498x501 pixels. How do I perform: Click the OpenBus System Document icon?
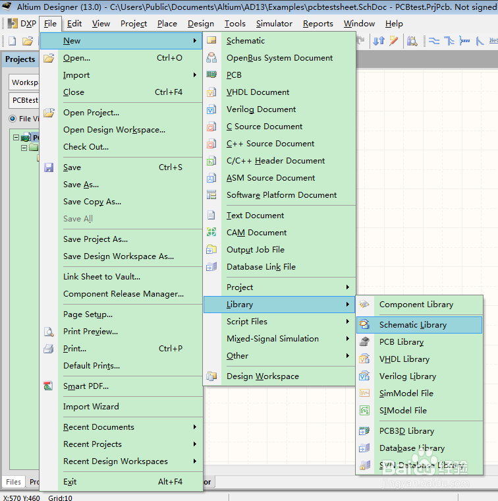pos(211,58)
